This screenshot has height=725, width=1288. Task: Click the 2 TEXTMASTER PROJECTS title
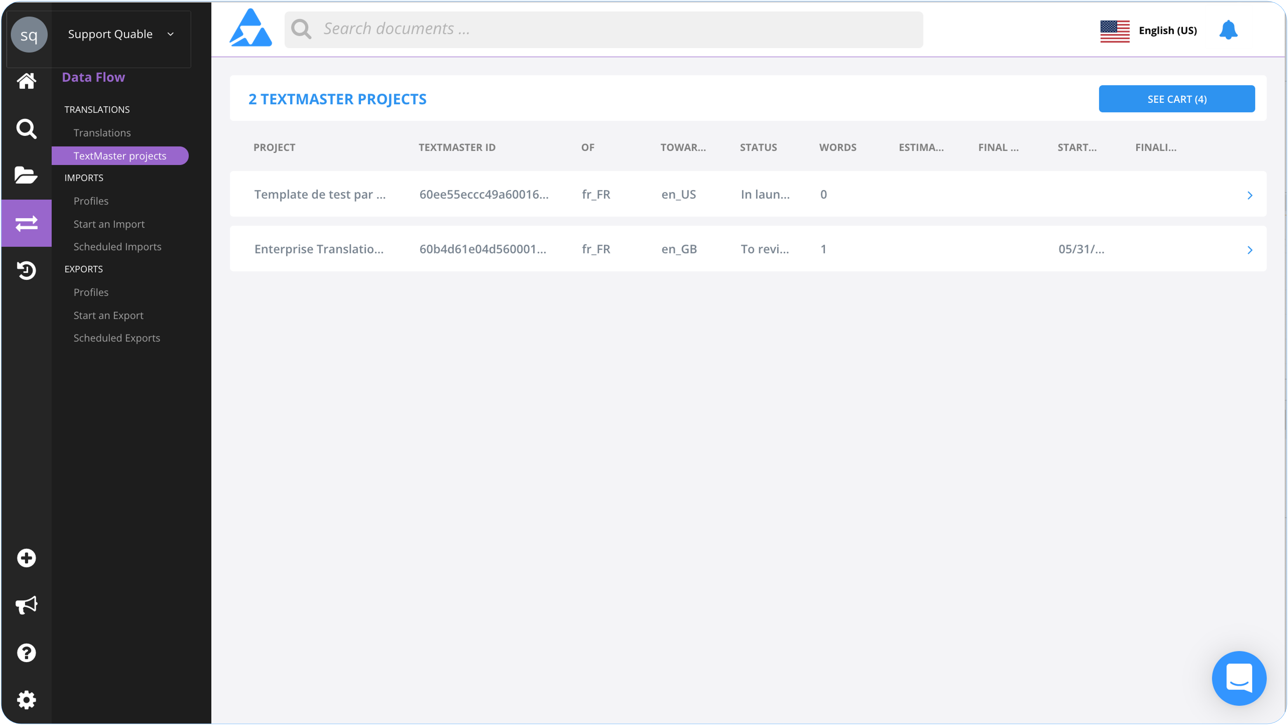point(337,100)
